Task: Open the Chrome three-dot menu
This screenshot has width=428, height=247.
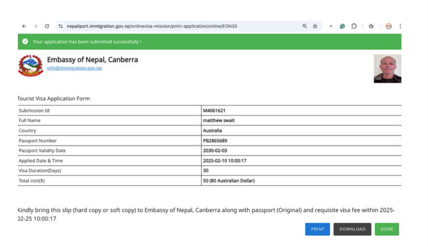Action: click(400, 26)
